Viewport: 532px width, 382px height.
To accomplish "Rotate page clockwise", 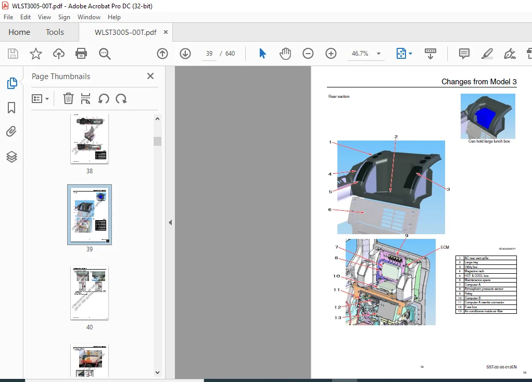I will coord(121,99).
